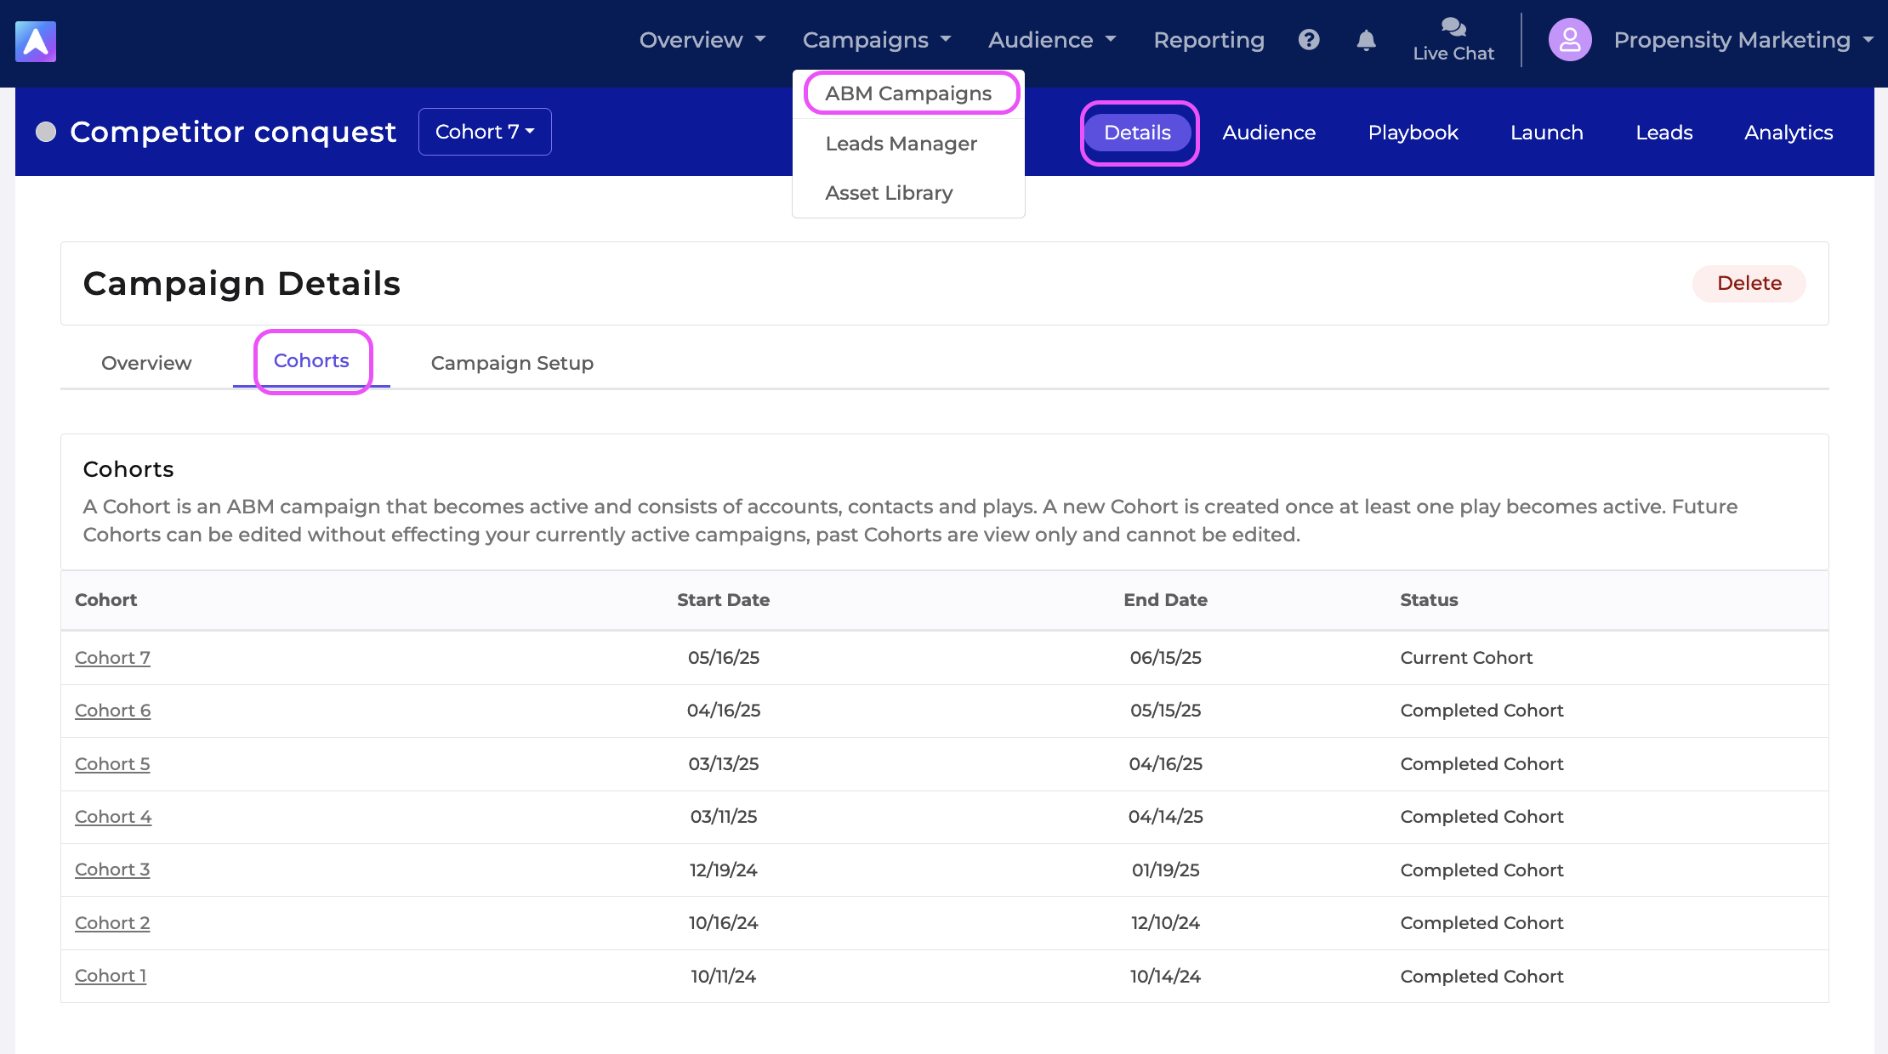Image resolution: width=1888 pixels, height=1054 pixels.
Task: Open Reporting in top navigation
Action: coord(1209,40)
